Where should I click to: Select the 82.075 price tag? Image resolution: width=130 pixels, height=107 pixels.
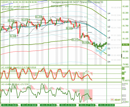point(25,20)
